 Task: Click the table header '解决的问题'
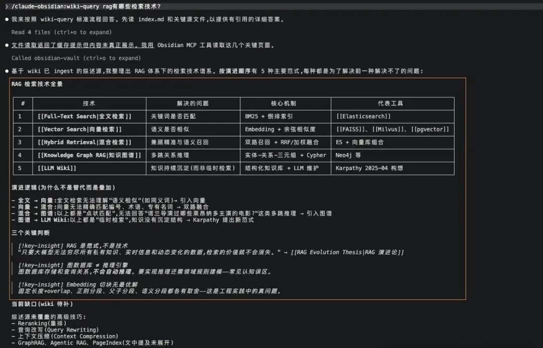coord(193,103)
